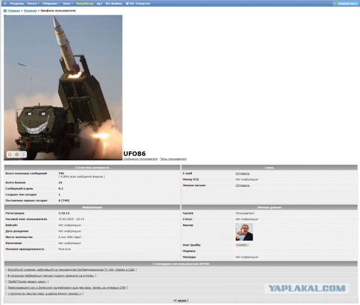Open Темы пользователя link under UFO86
This screenshot has width=360, height=305.
[x=173, y=159]
